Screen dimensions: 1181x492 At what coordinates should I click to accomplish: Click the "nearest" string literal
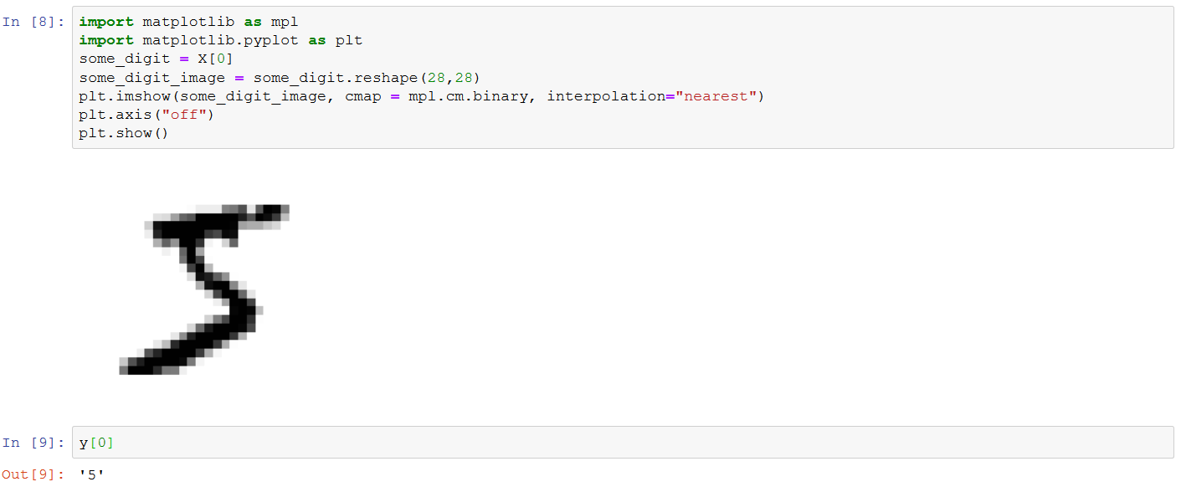tap(716, 96)
